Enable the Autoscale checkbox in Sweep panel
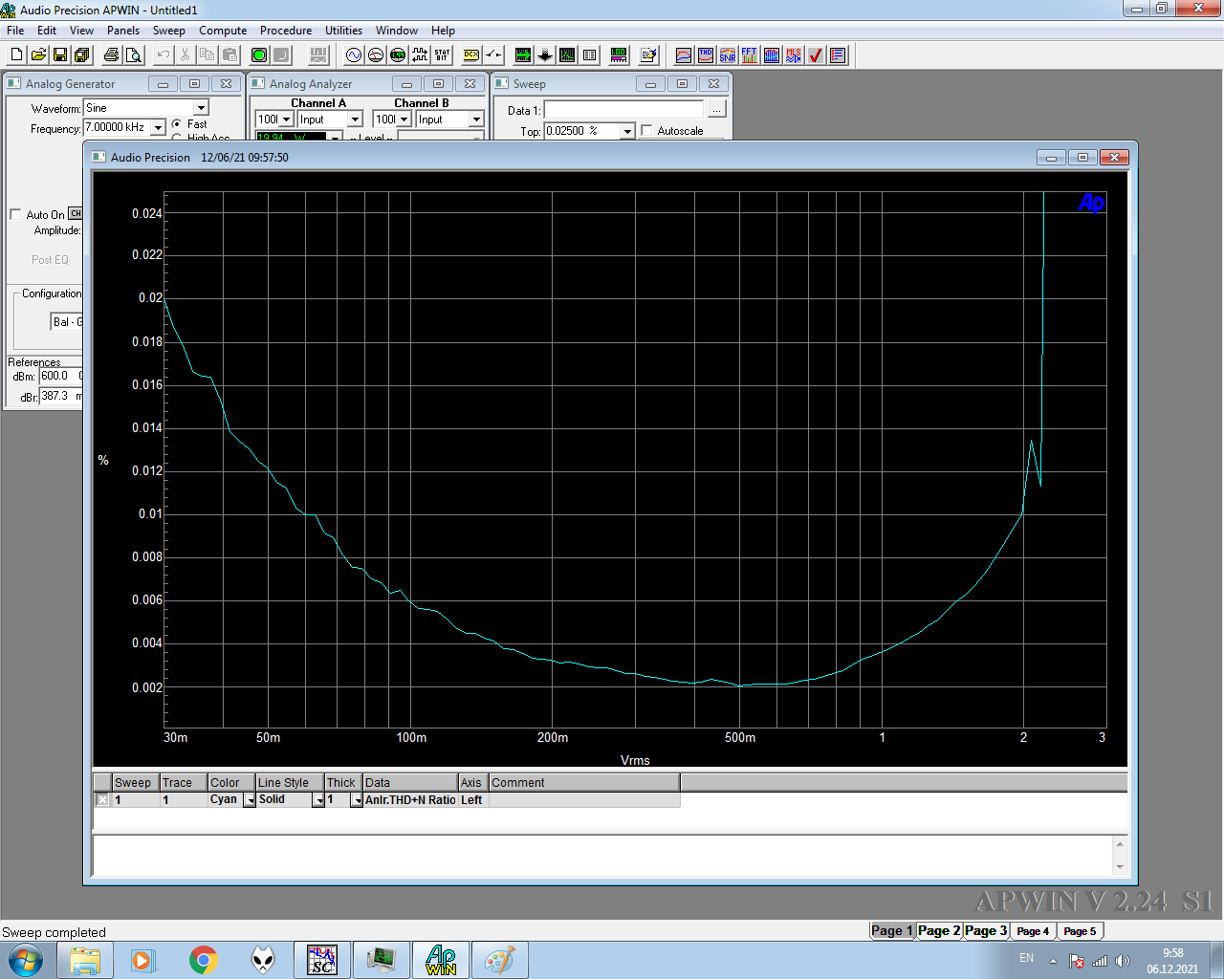This screenshot has height=979, width=1224. [x=646, y=131]
